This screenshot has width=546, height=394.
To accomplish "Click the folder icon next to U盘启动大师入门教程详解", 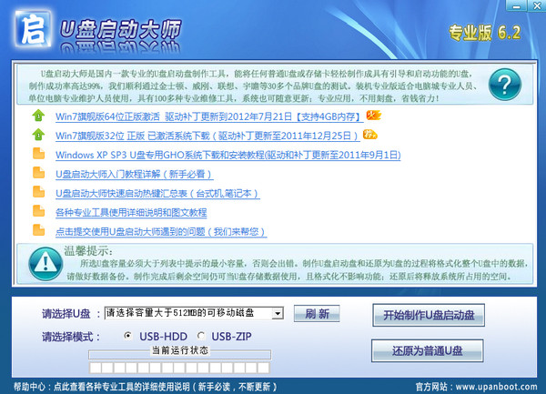I will coord(37,174).
